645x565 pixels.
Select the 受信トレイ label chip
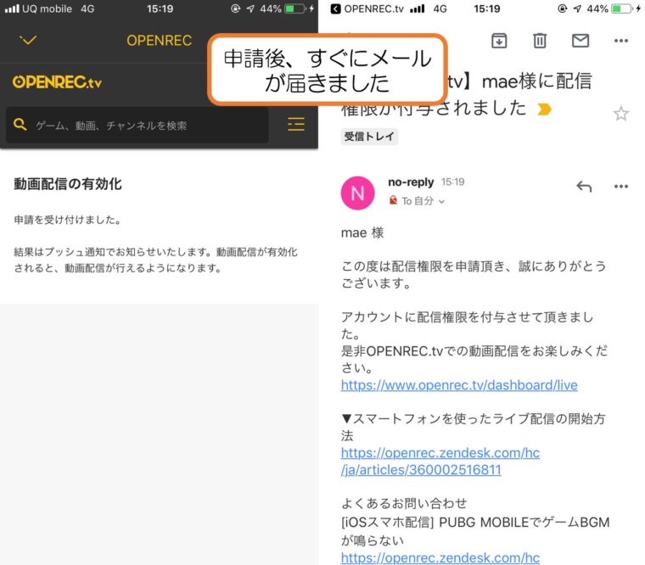(369, 137)
